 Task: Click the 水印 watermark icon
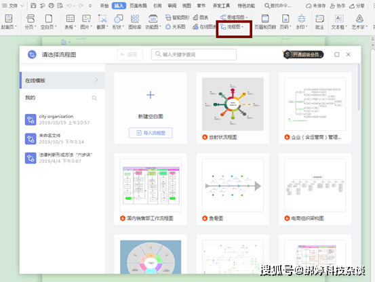click(x=302, y=18)
